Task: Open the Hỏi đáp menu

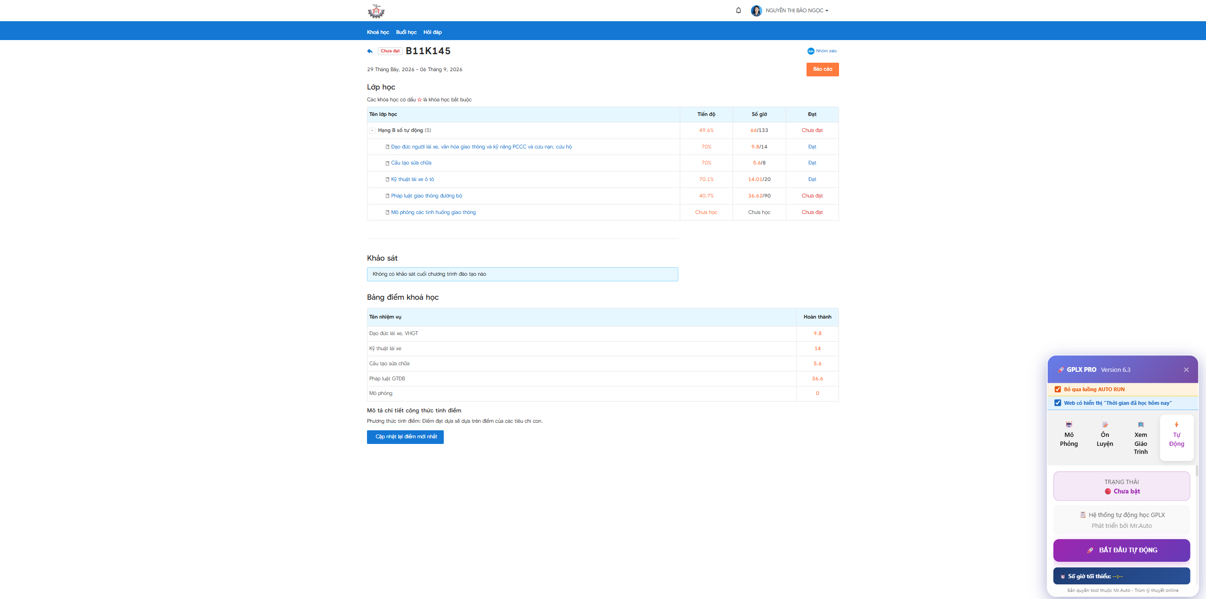Action: [432, 32]
